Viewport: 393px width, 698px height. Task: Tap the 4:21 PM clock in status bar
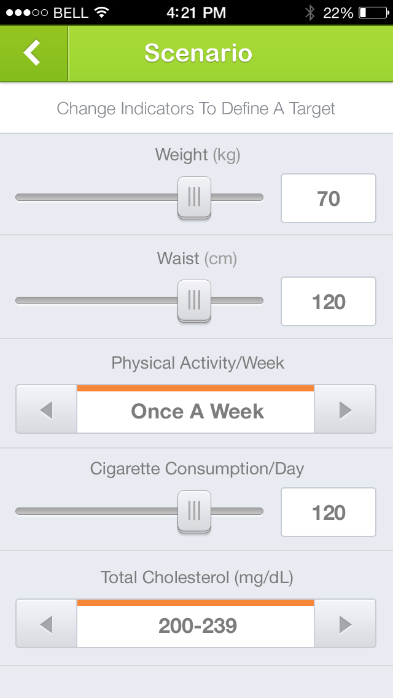[x=196, y=12]
